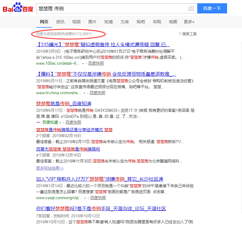The image size is (242, 226).
Task: Open 楚楚推是传销骗局还是分享经济模式 link
Action: coord(74,130)
